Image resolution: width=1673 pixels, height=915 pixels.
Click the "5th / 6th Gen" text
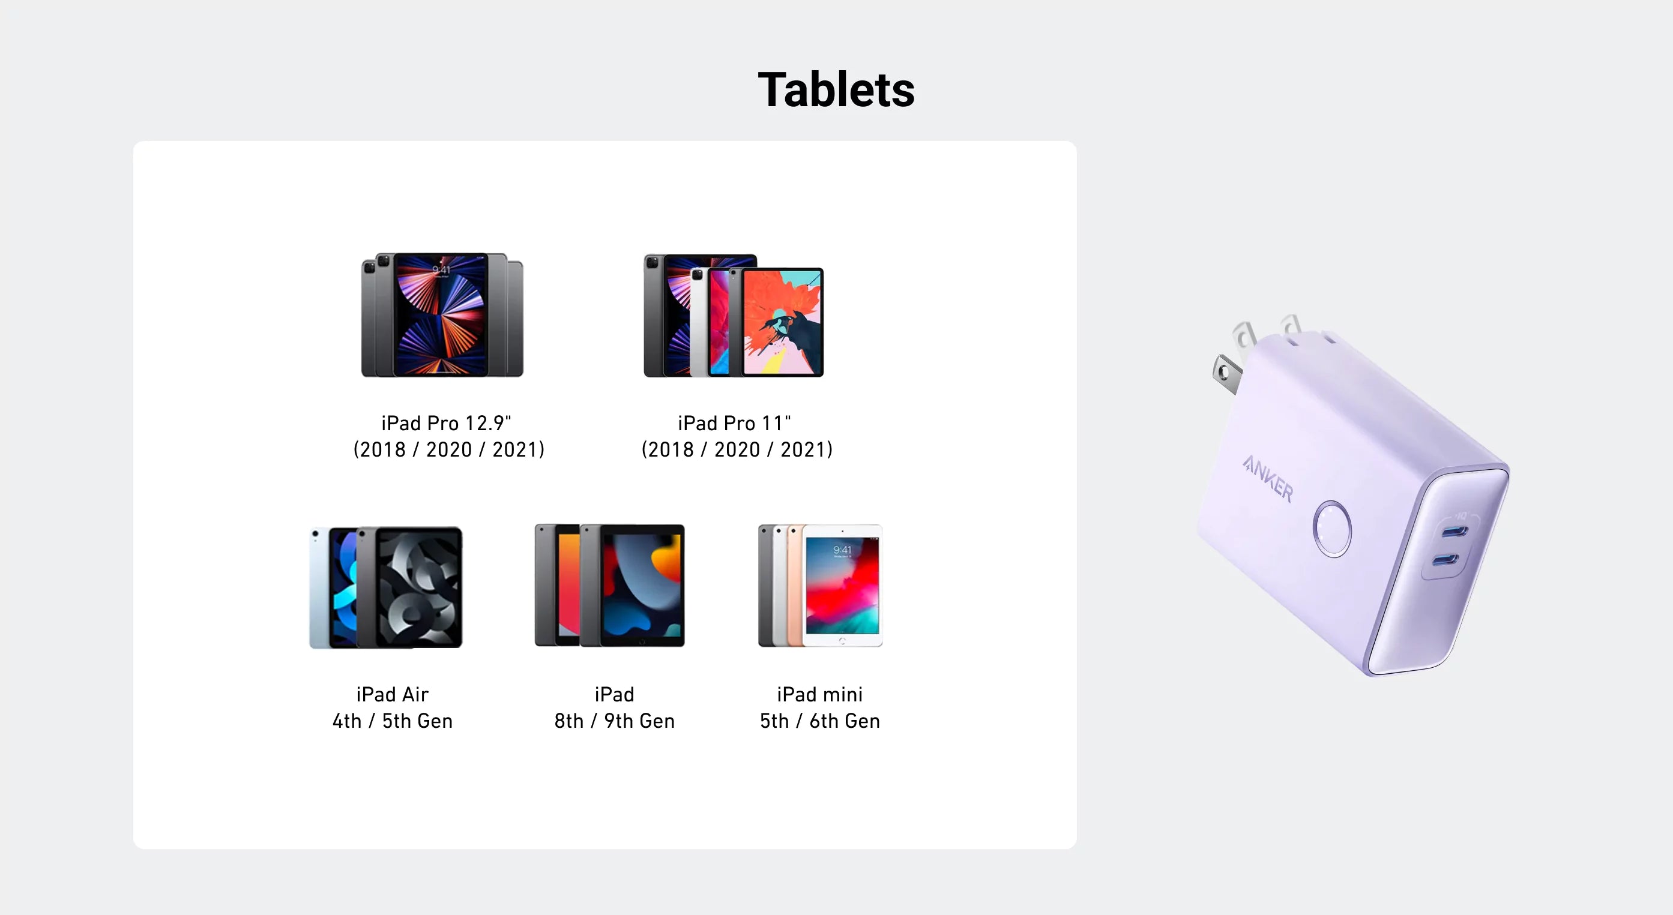click(819, 721)
